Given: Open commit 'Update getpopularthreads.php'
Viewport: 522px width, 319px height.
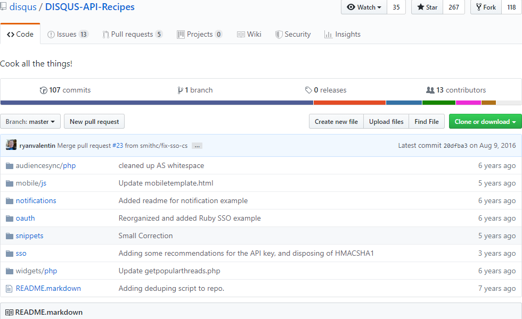Looking at the screenshot, I should (x=169, y=271).
